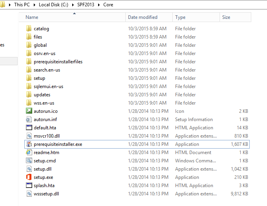Jump to SPF2013 folder breadcrumb

tap(86, 5)
